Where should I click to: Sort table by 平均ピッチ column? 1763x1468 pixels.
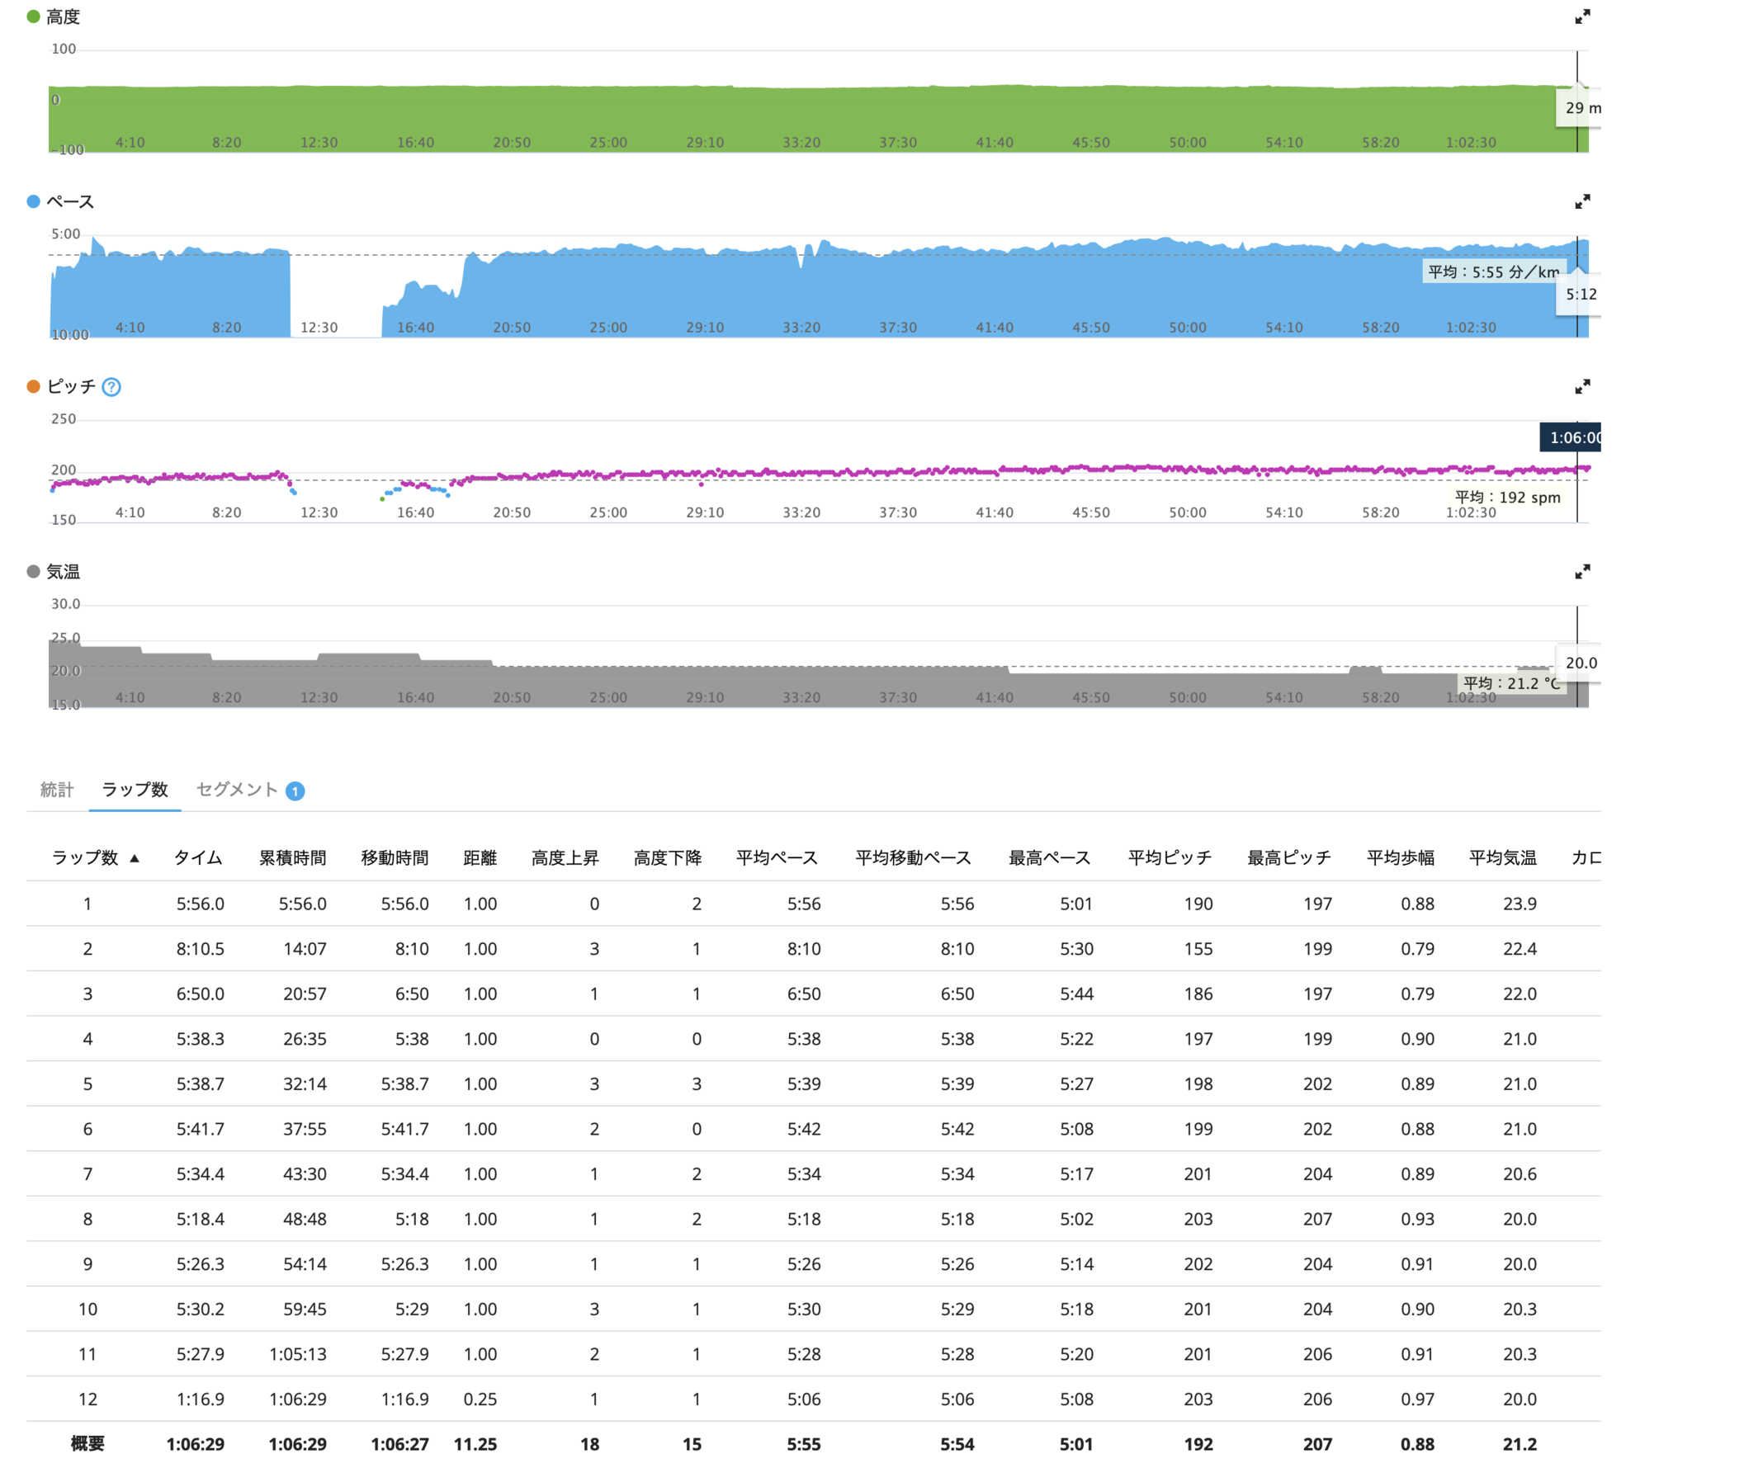(1170, 858)
